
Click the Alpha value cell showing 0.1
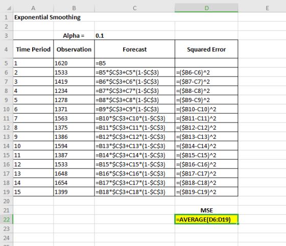(135, 36)
